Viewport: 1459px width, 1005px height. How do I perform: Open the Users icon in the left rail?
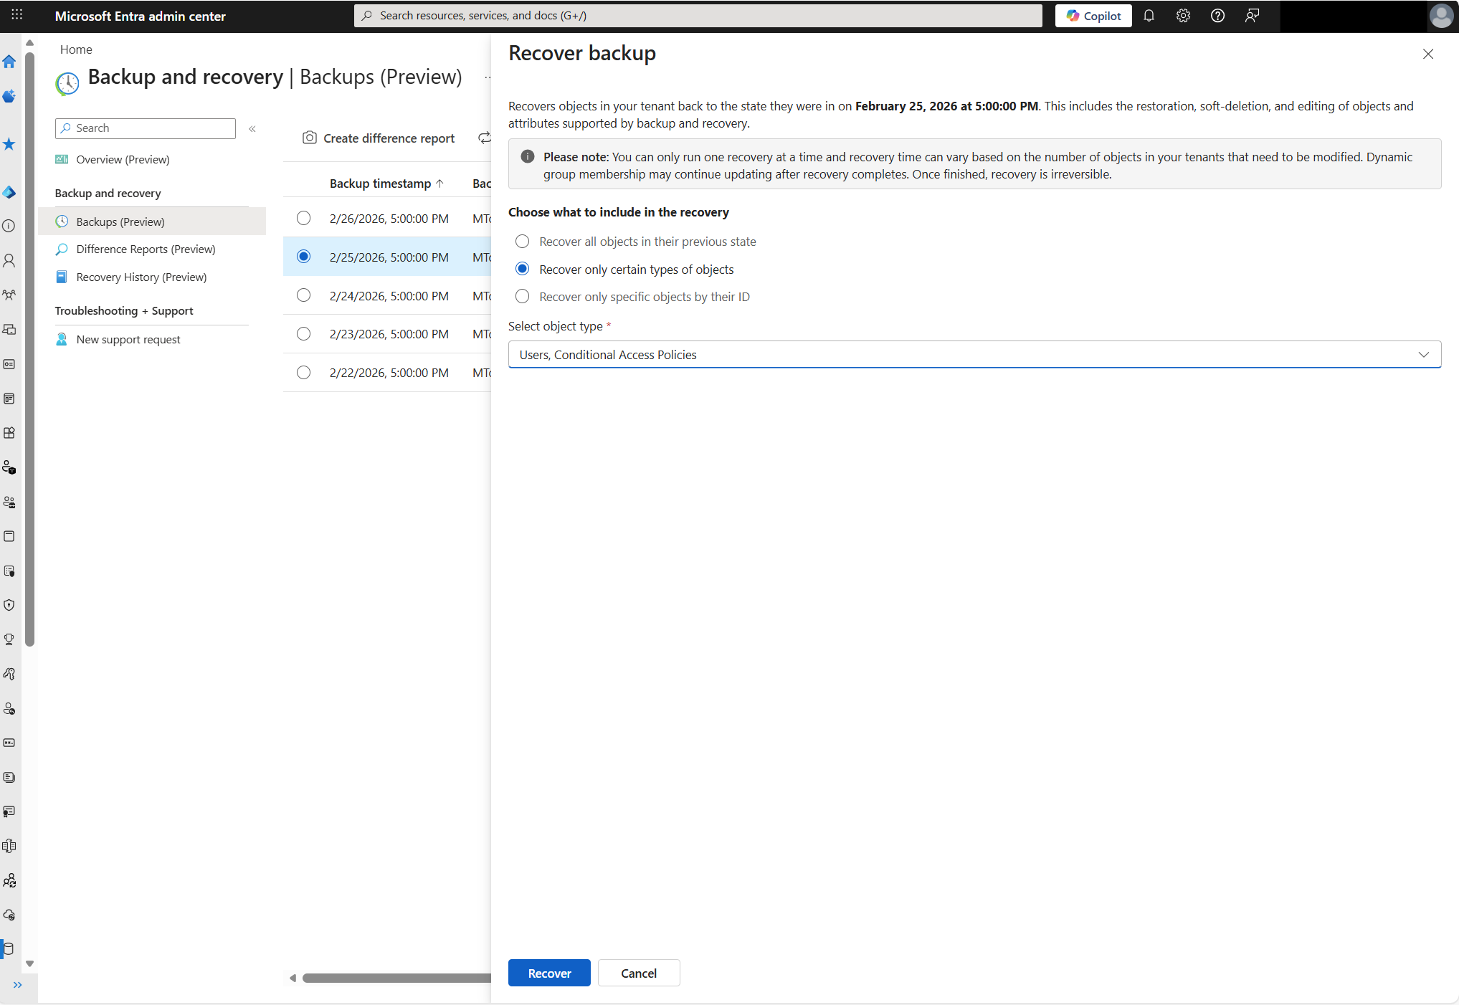click(x=9, y=260)
